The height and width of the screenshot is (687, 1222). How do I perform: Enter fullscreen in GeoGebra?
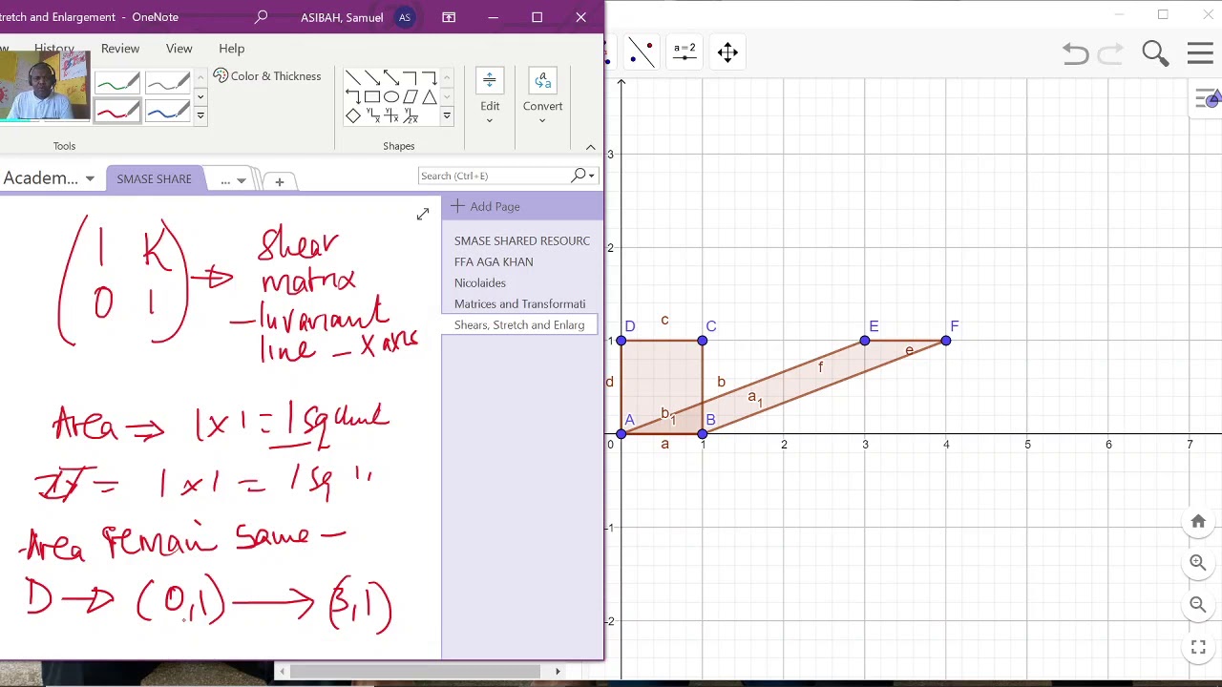point(1198,646)
